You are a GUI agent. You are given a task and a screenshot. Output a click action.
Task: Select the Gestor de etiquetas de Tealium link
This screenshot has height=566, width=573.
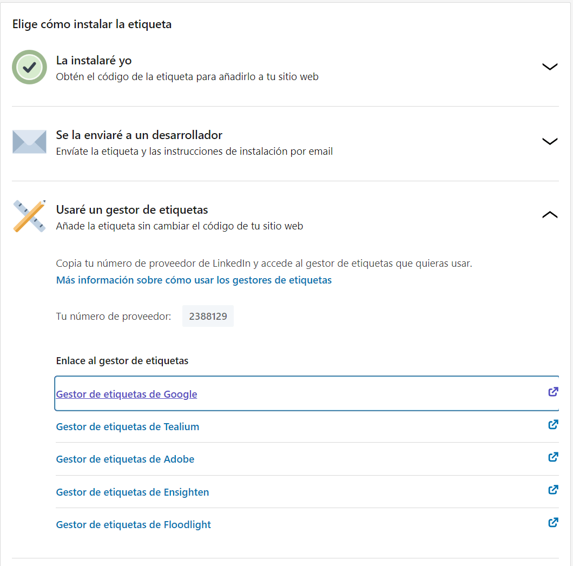pyautogui.click(x=127, y=426)
